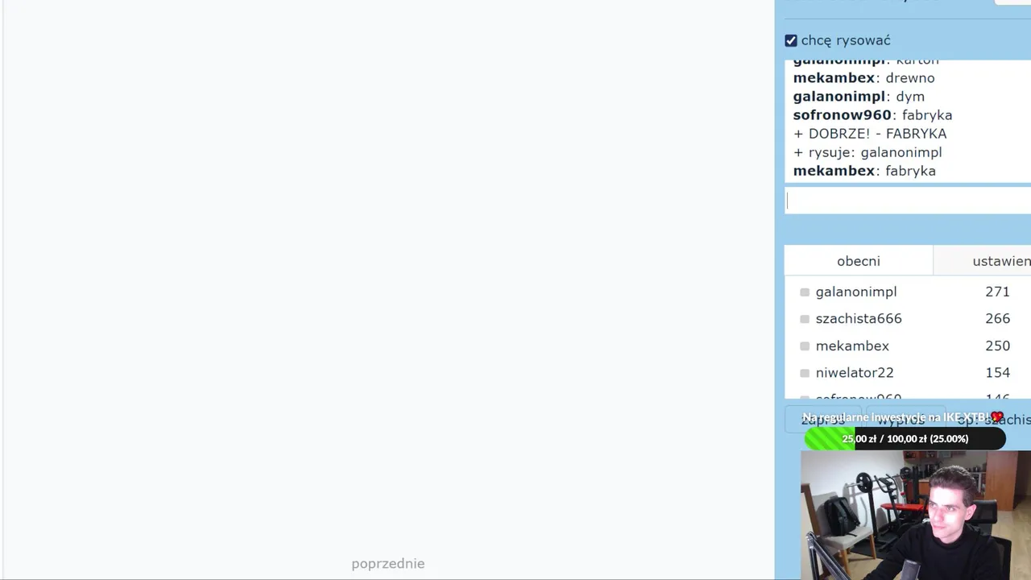Open the 'obecni' tab
The width and height of the screenshot is (1031, 580).
pyautogui.click(x=859, y=261)
